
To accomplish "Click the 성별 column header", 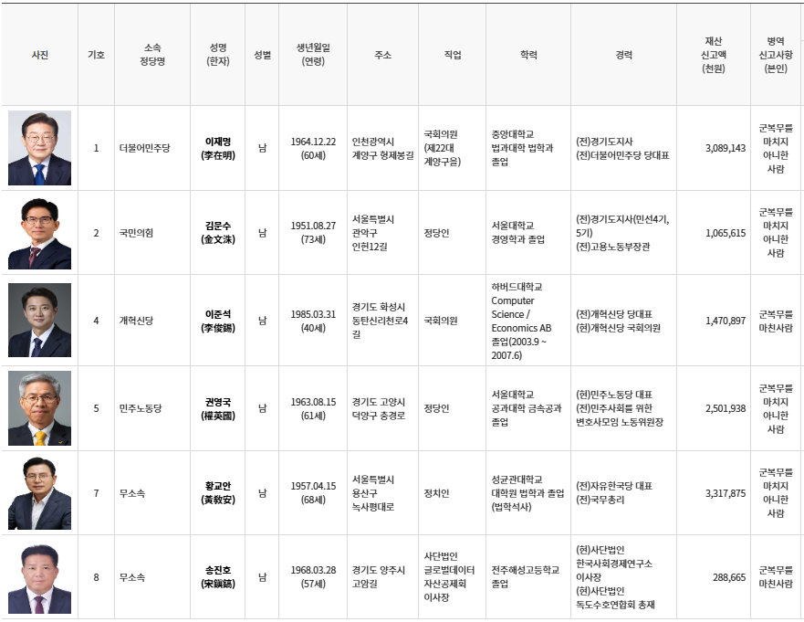I will (x=262, y=55).
